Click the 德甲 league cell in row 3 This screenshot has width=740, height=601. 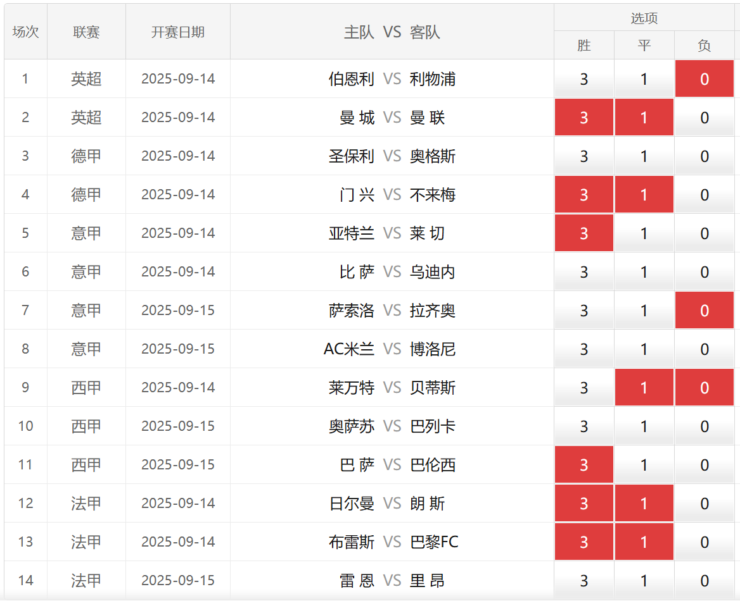coord(86,156)
